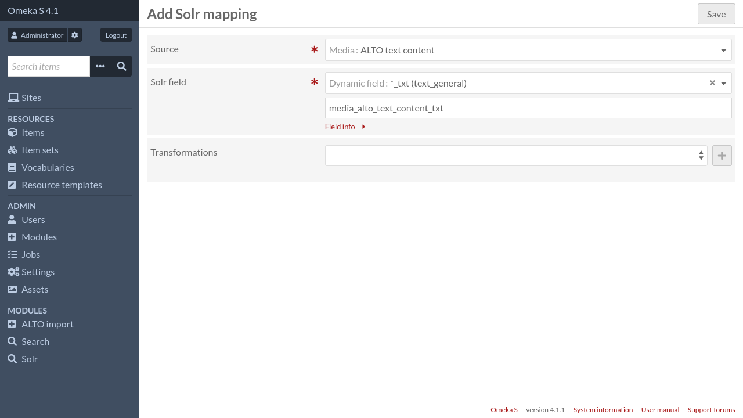This screenshot has height=418, width=743.
Task: Open the Omeka S User manual link
Action: pyautogui.click(x=660, y=410)
